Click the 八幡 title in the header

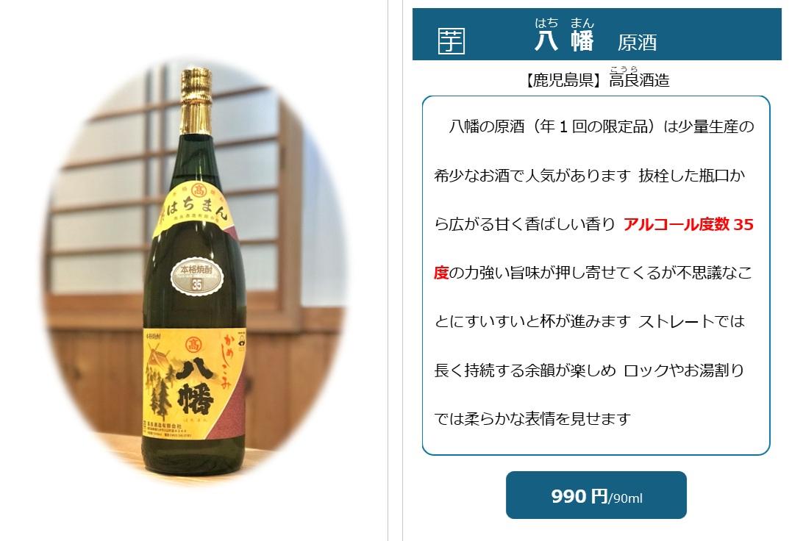[x=564, y=40]
